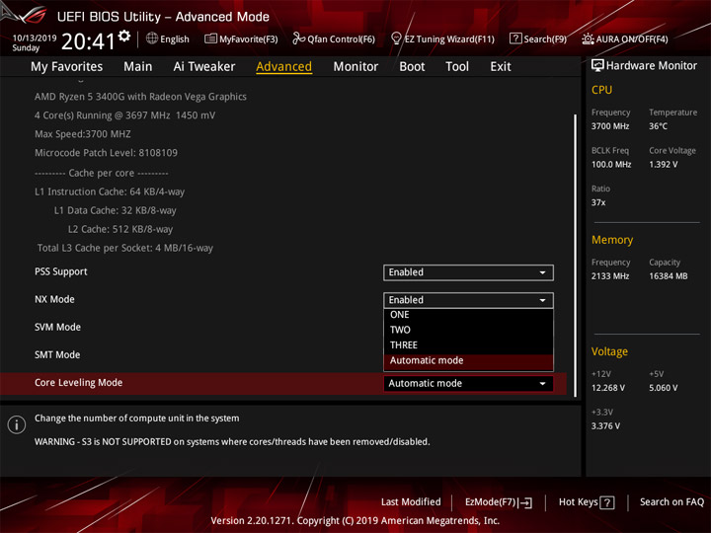
Task: Click the L2 Cache: 512 KB/8-way line
Action: click(120, 229)
